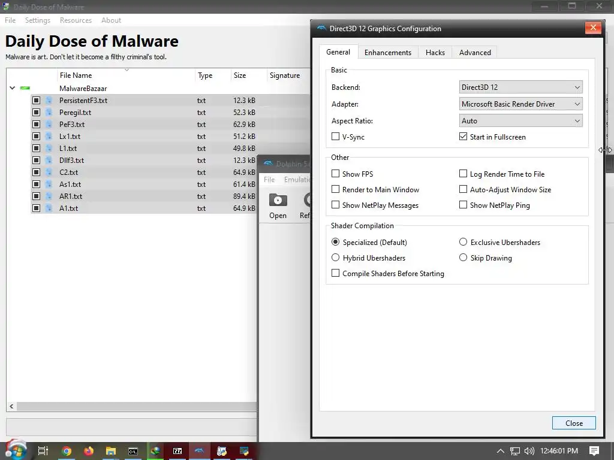
Task: Switch to the Advanced tab
Action: [475, 53]
